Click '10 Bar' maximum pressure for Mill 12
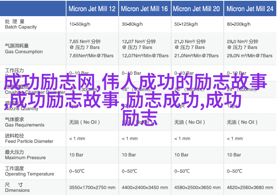Screen dimensions: 279x195 tap(77, 155)
